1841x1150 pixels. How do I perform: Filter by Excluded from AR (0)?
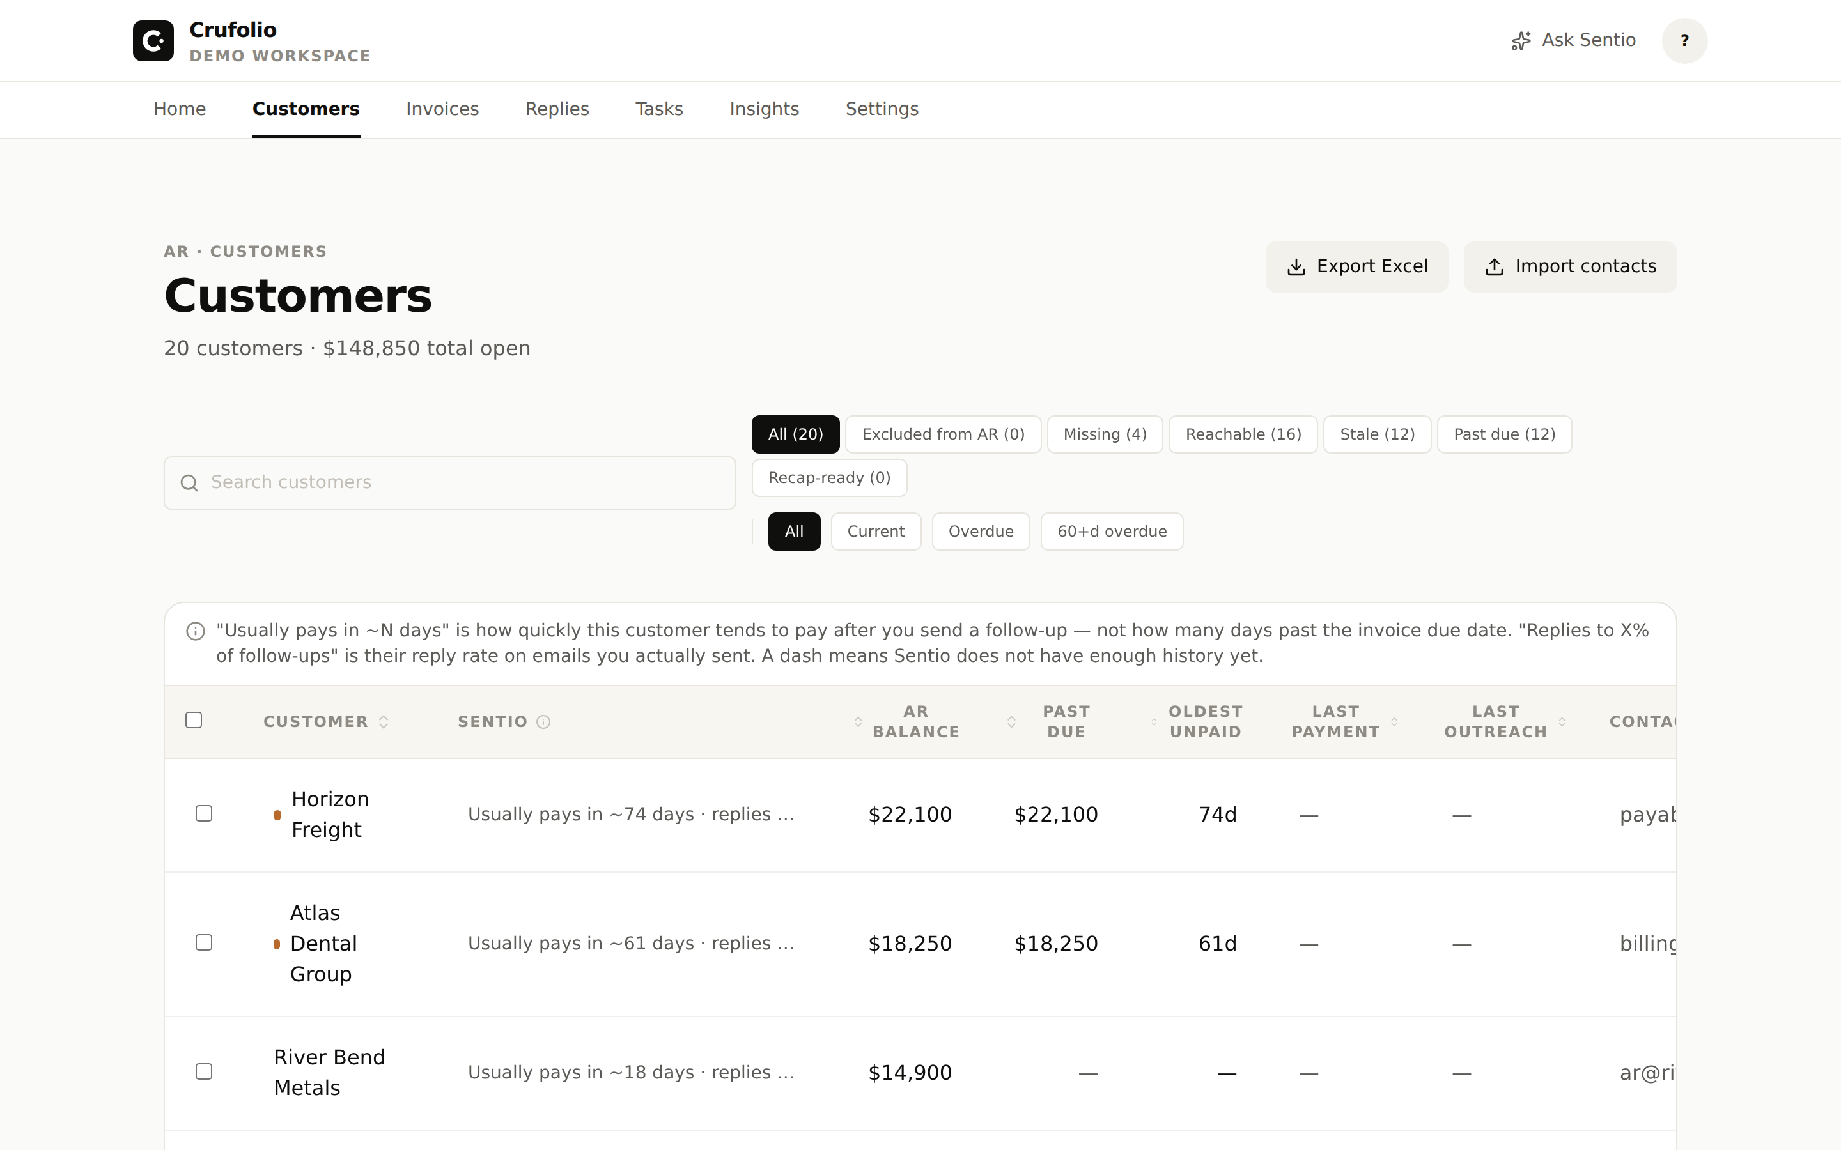pos(943,434)
